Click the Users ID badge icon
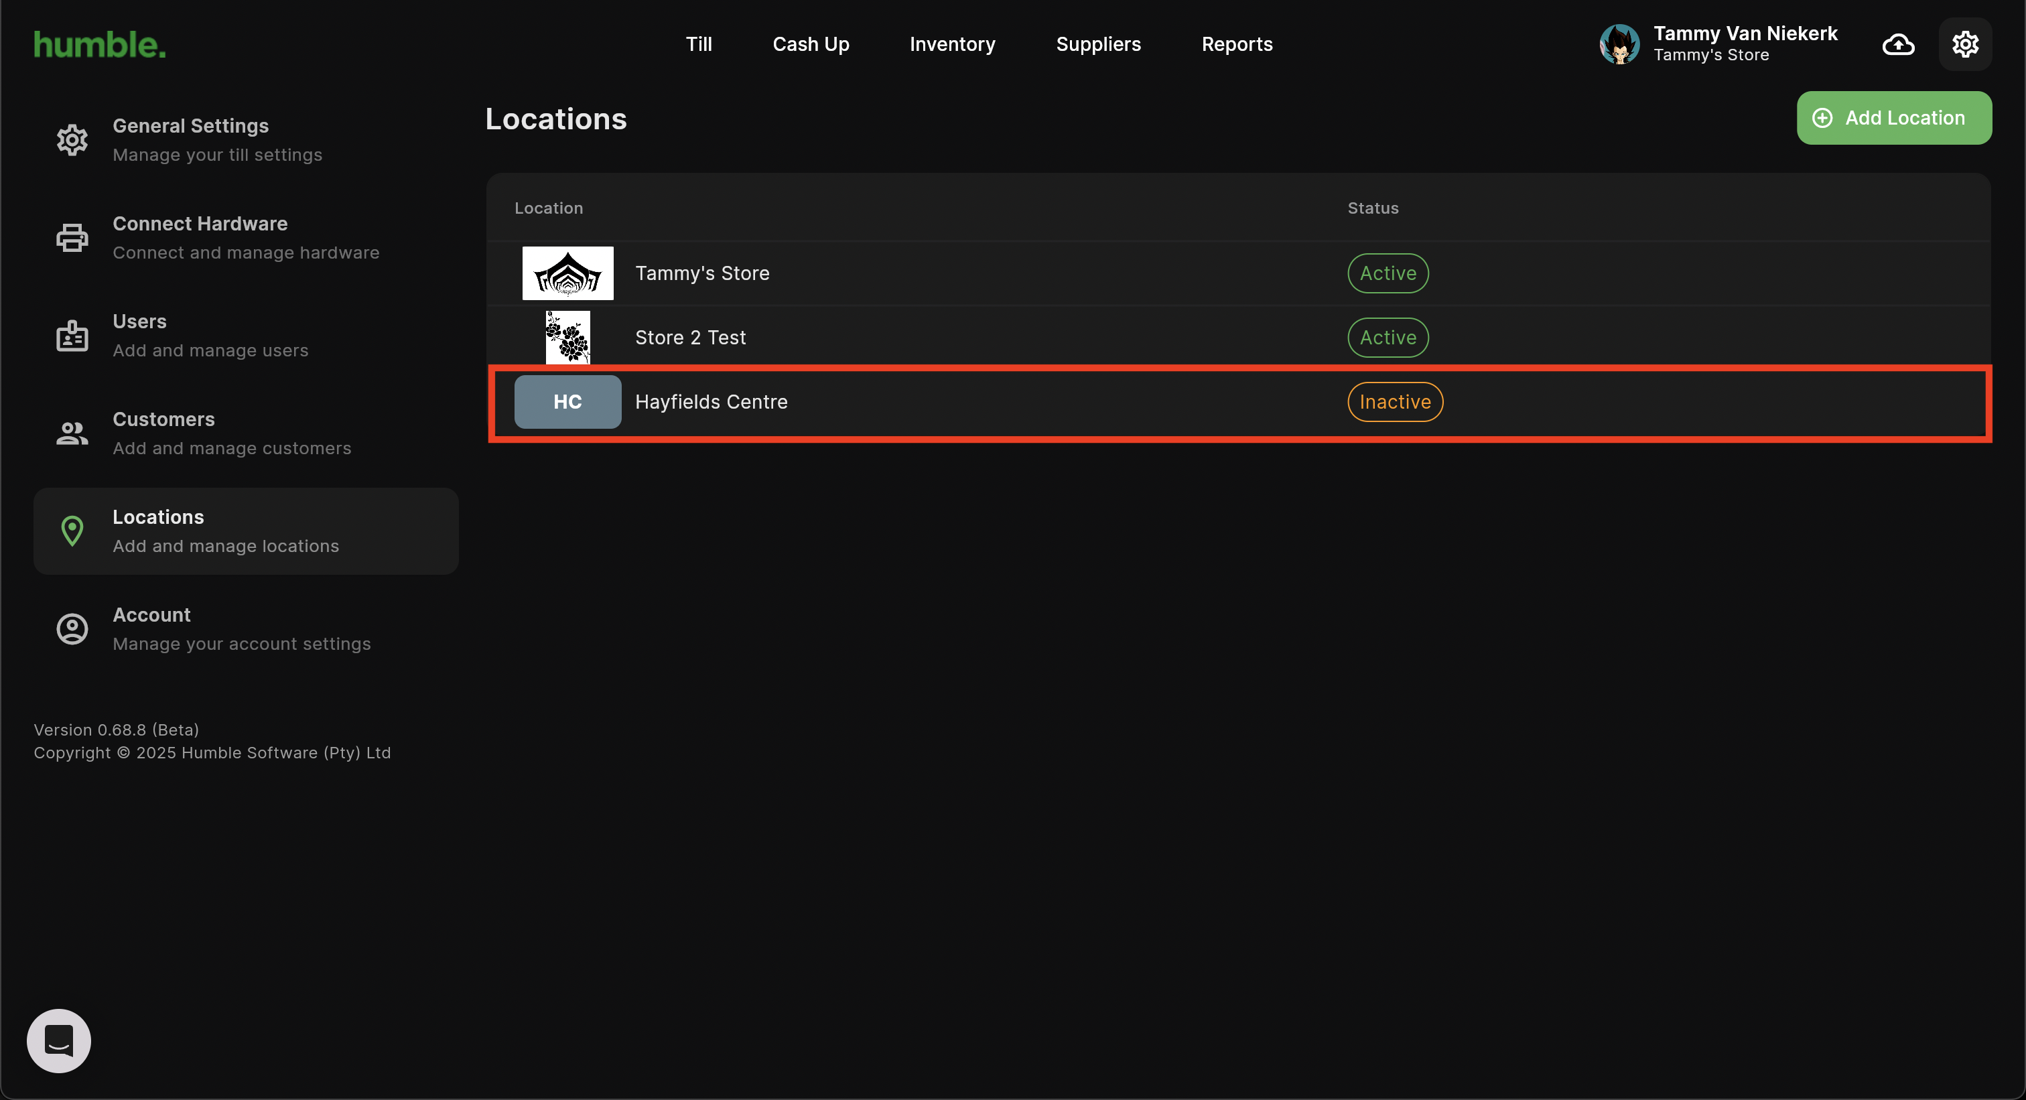 pyautogui.click(x=72, y=336)
